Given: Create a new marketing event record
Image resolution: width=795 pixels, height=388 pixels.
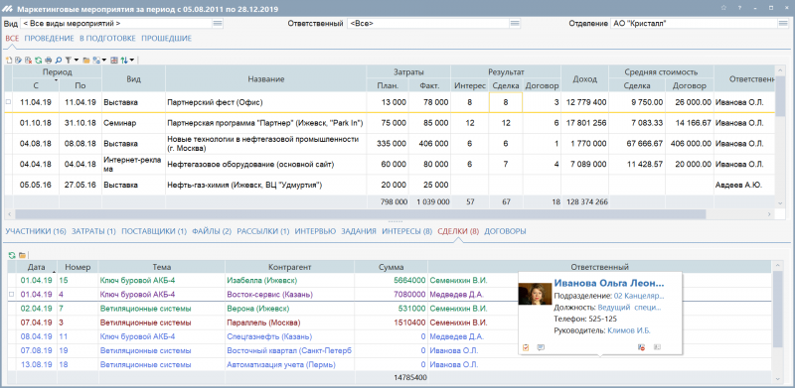Looking at the screenshot, I should click(9, 60).
